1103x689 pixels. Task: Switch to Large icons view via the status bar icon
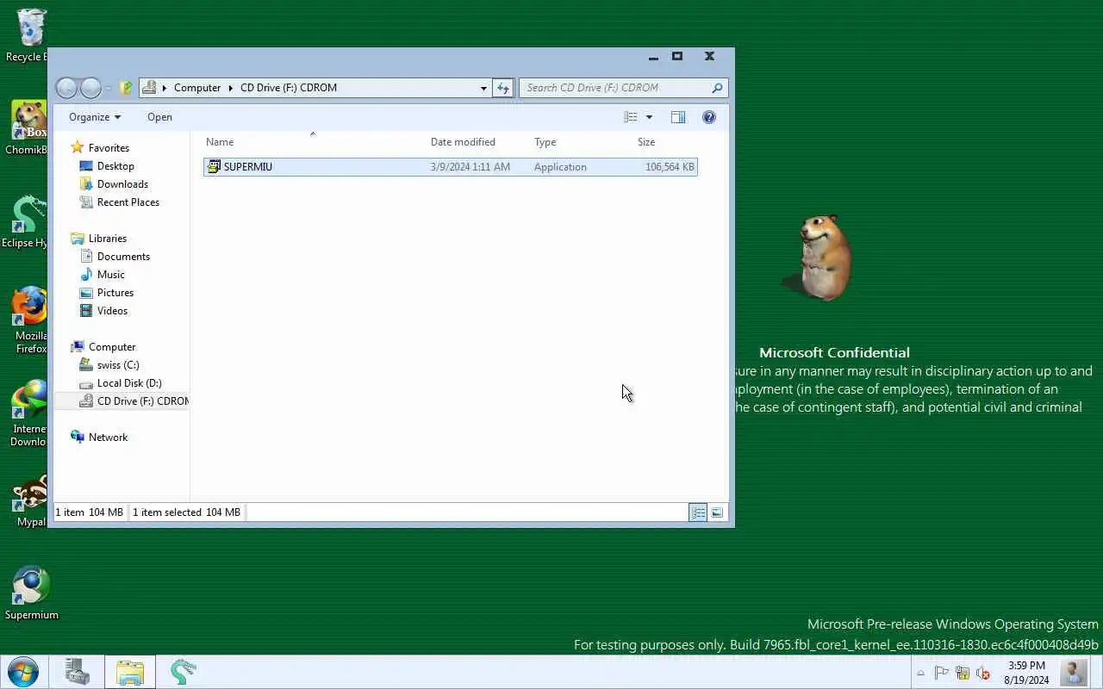coord(717,512)
